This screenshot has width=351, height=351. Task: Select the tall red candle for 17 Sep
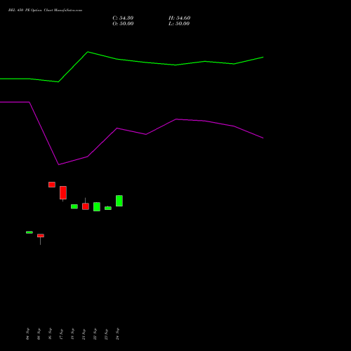click(63, 193)
